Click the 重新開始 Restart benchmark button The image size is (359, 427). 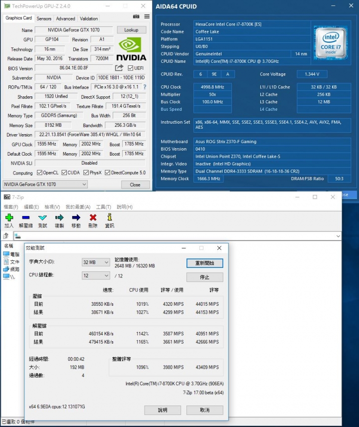tap(204, 263)
